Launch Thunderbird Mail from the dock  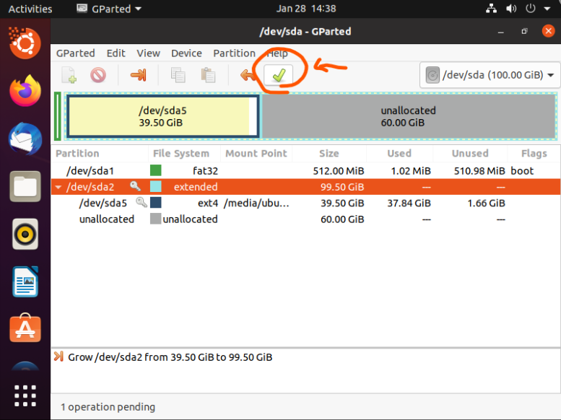(x=25, y=139)
